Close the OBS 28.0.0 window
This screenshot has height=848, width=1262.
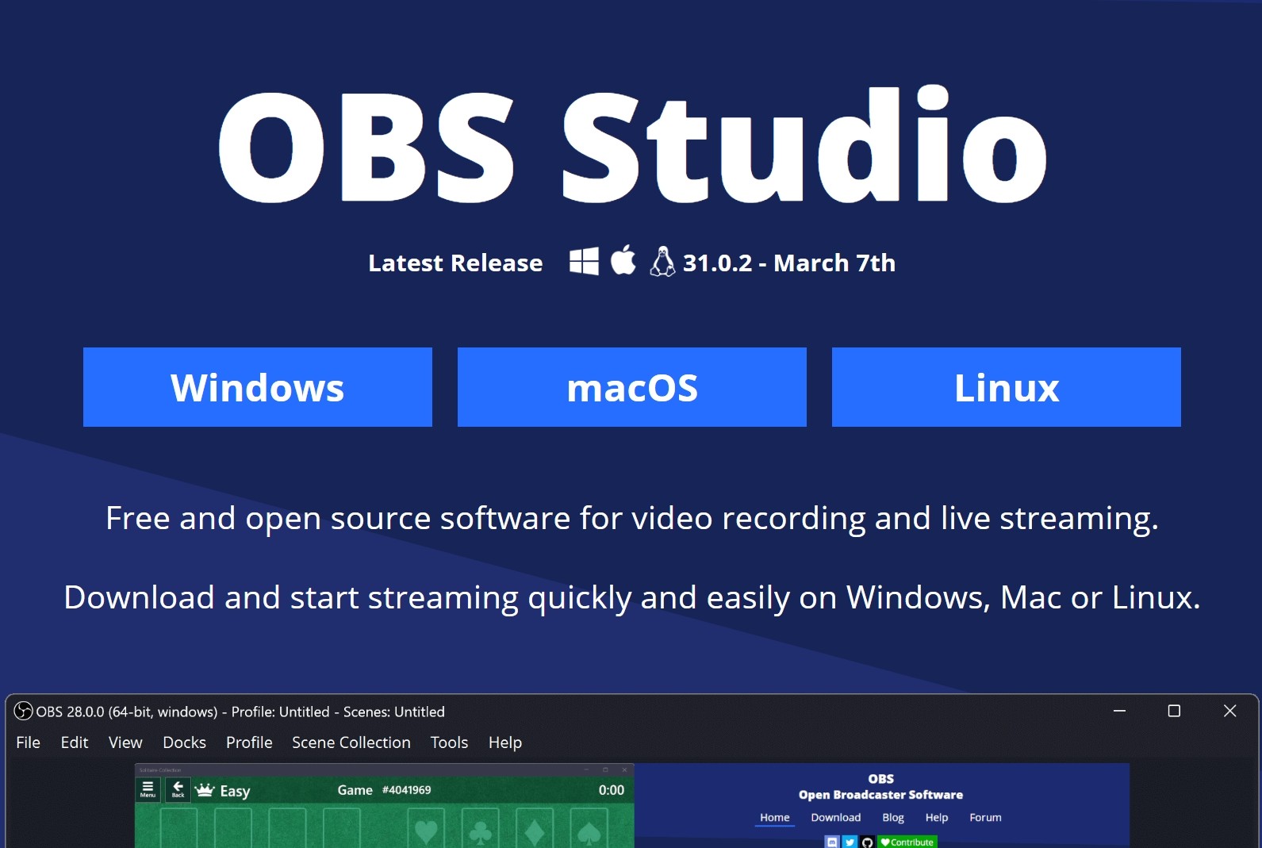point(1229,711)
